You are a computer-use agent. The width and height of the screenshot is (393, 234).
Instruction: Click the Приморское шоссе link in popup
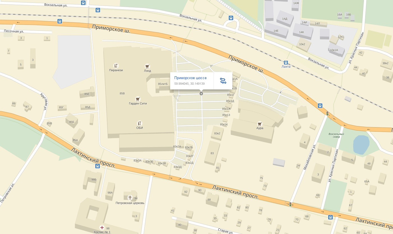point(190,78)
